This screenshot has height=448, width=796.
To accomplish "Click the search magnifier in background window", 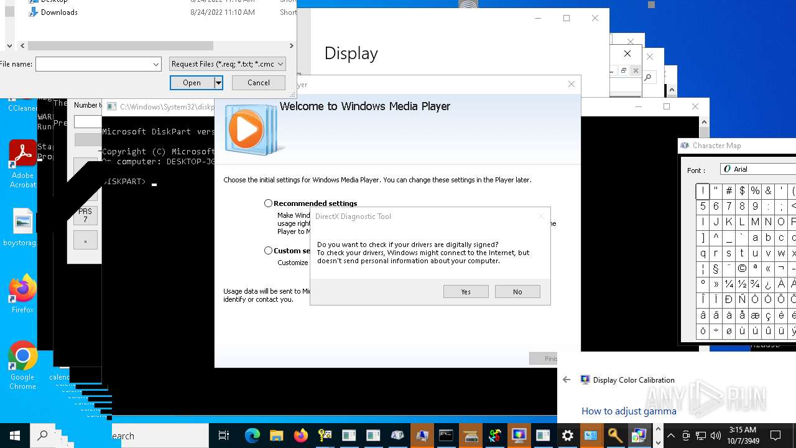I will 647,78.
